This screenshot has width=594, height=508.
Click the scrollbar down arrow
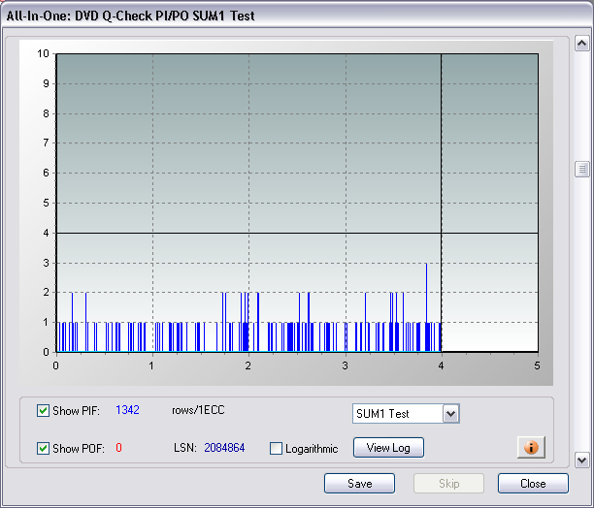582,460
